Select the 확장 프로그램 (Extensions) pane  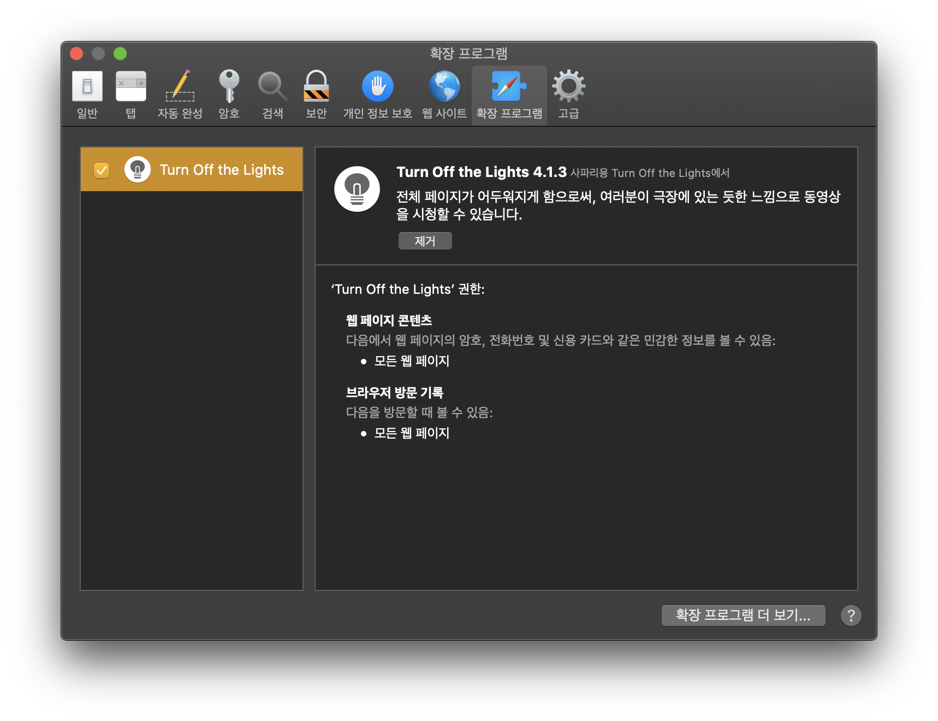point(509,95)
